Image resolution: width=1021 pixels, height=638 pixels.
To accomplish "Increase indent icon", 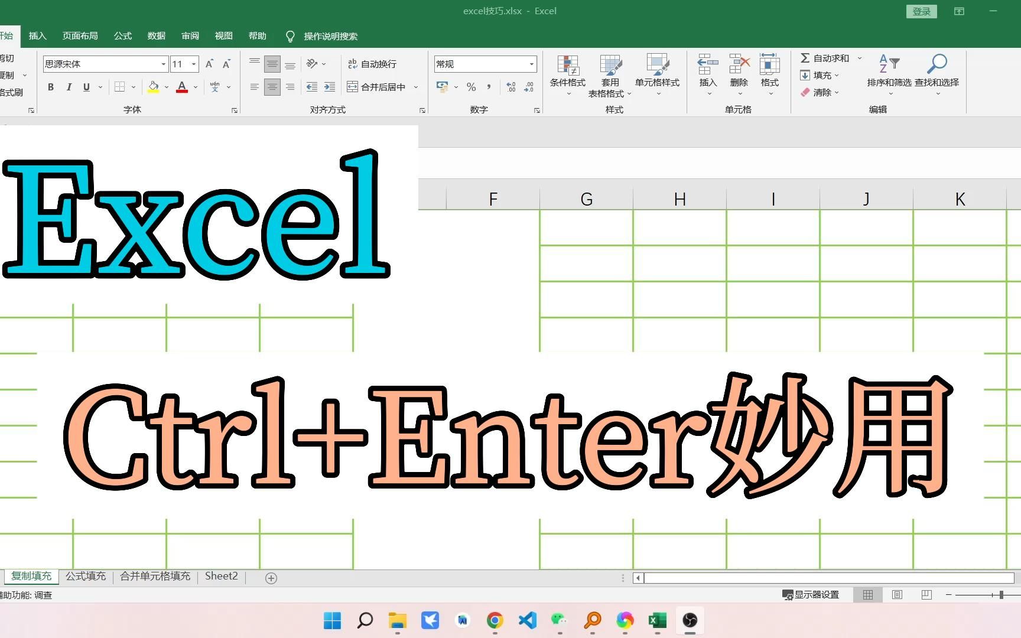I will click(x=330, y=87).
